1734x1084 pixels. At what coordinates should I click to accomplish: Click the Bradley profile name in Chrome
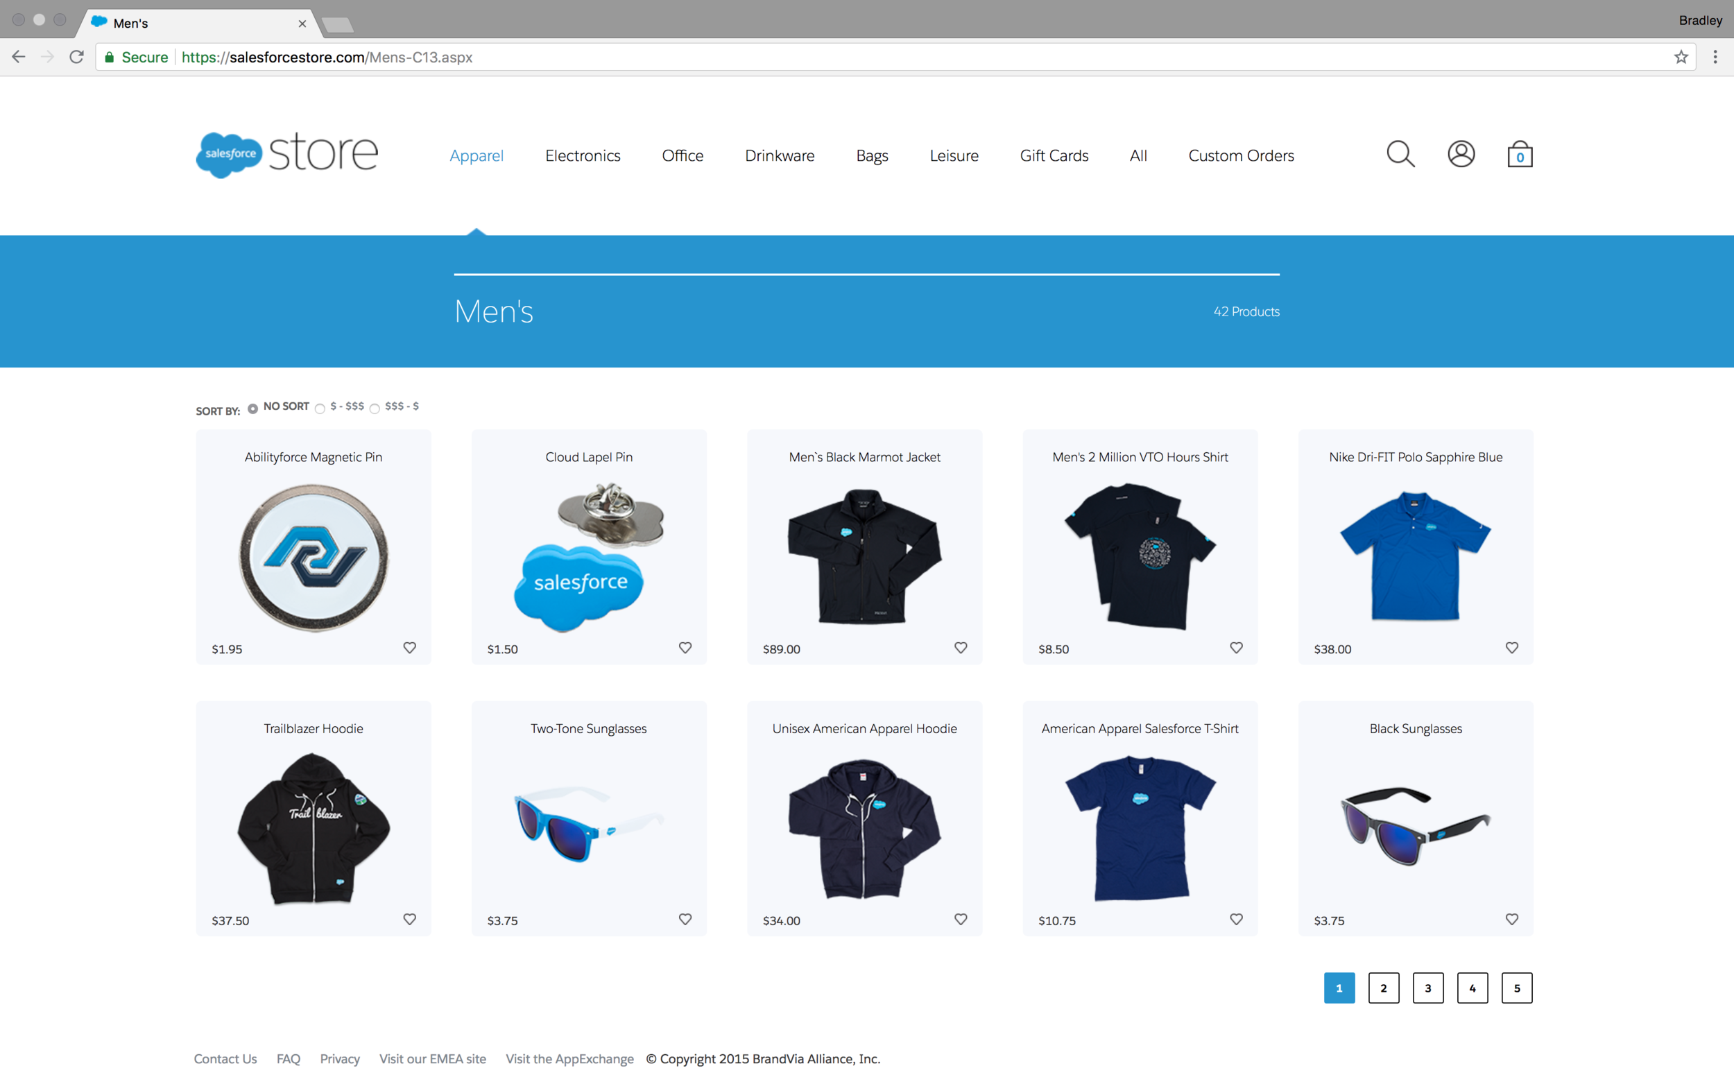[x=1700, y=20]
